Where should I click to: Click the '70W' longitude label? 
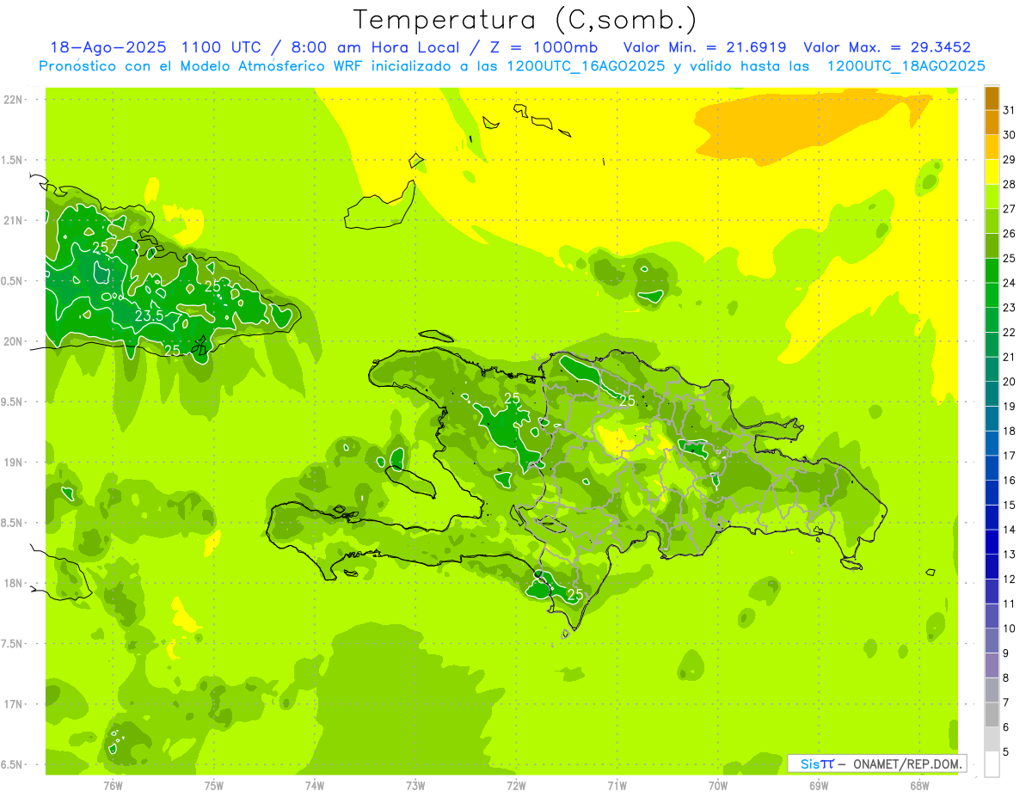point(718,786)
